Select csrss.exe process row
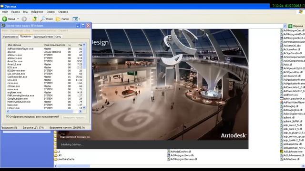 pos(44,83)
